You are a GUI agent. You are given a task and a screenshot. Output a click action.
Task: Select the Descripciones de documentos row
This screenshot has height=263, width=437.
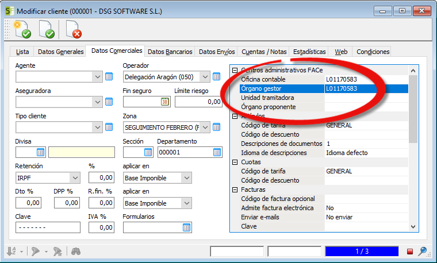[x=324, y=144]
